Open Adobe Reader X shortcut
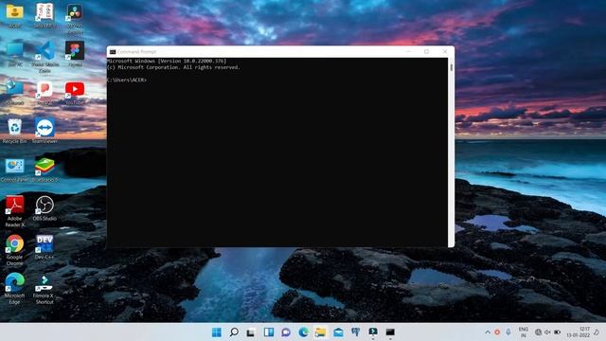 15,211
